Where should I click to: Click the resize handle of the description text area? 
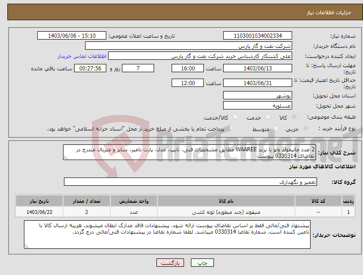(x=66, y=157)
